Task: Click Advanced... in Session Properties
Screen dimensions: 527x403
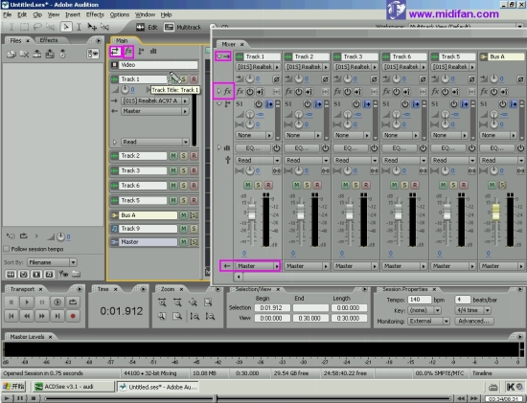Action: 474,321
